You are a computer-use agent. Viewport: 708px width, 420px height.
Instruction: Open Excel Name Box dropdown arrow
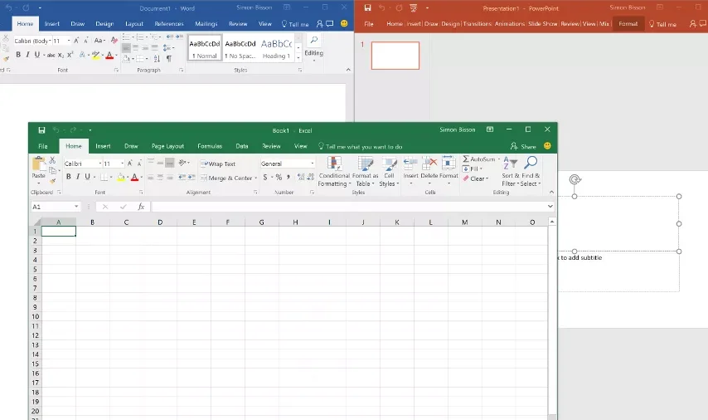pyautogui.click(x=76, y=207)
